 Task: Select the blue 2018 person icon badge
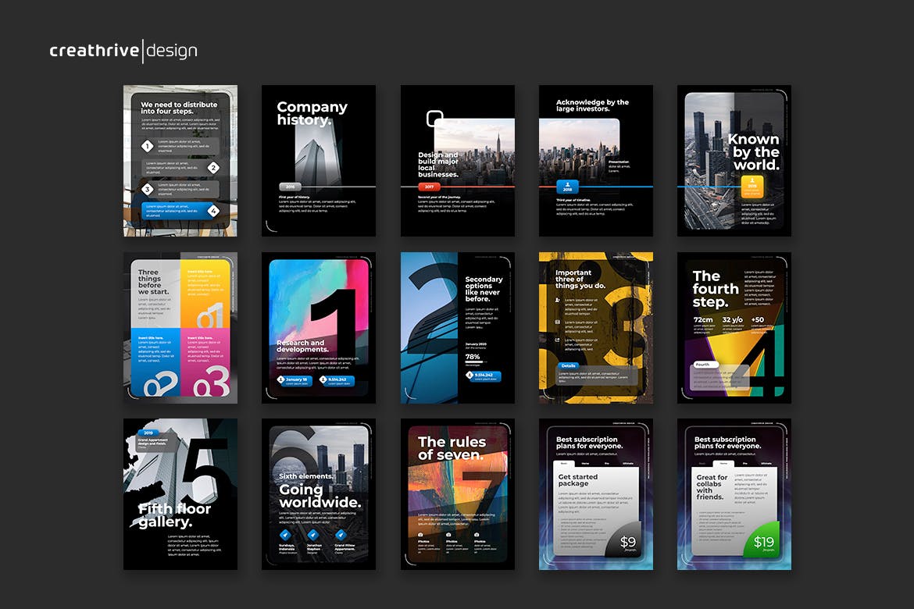pos(567,186)
